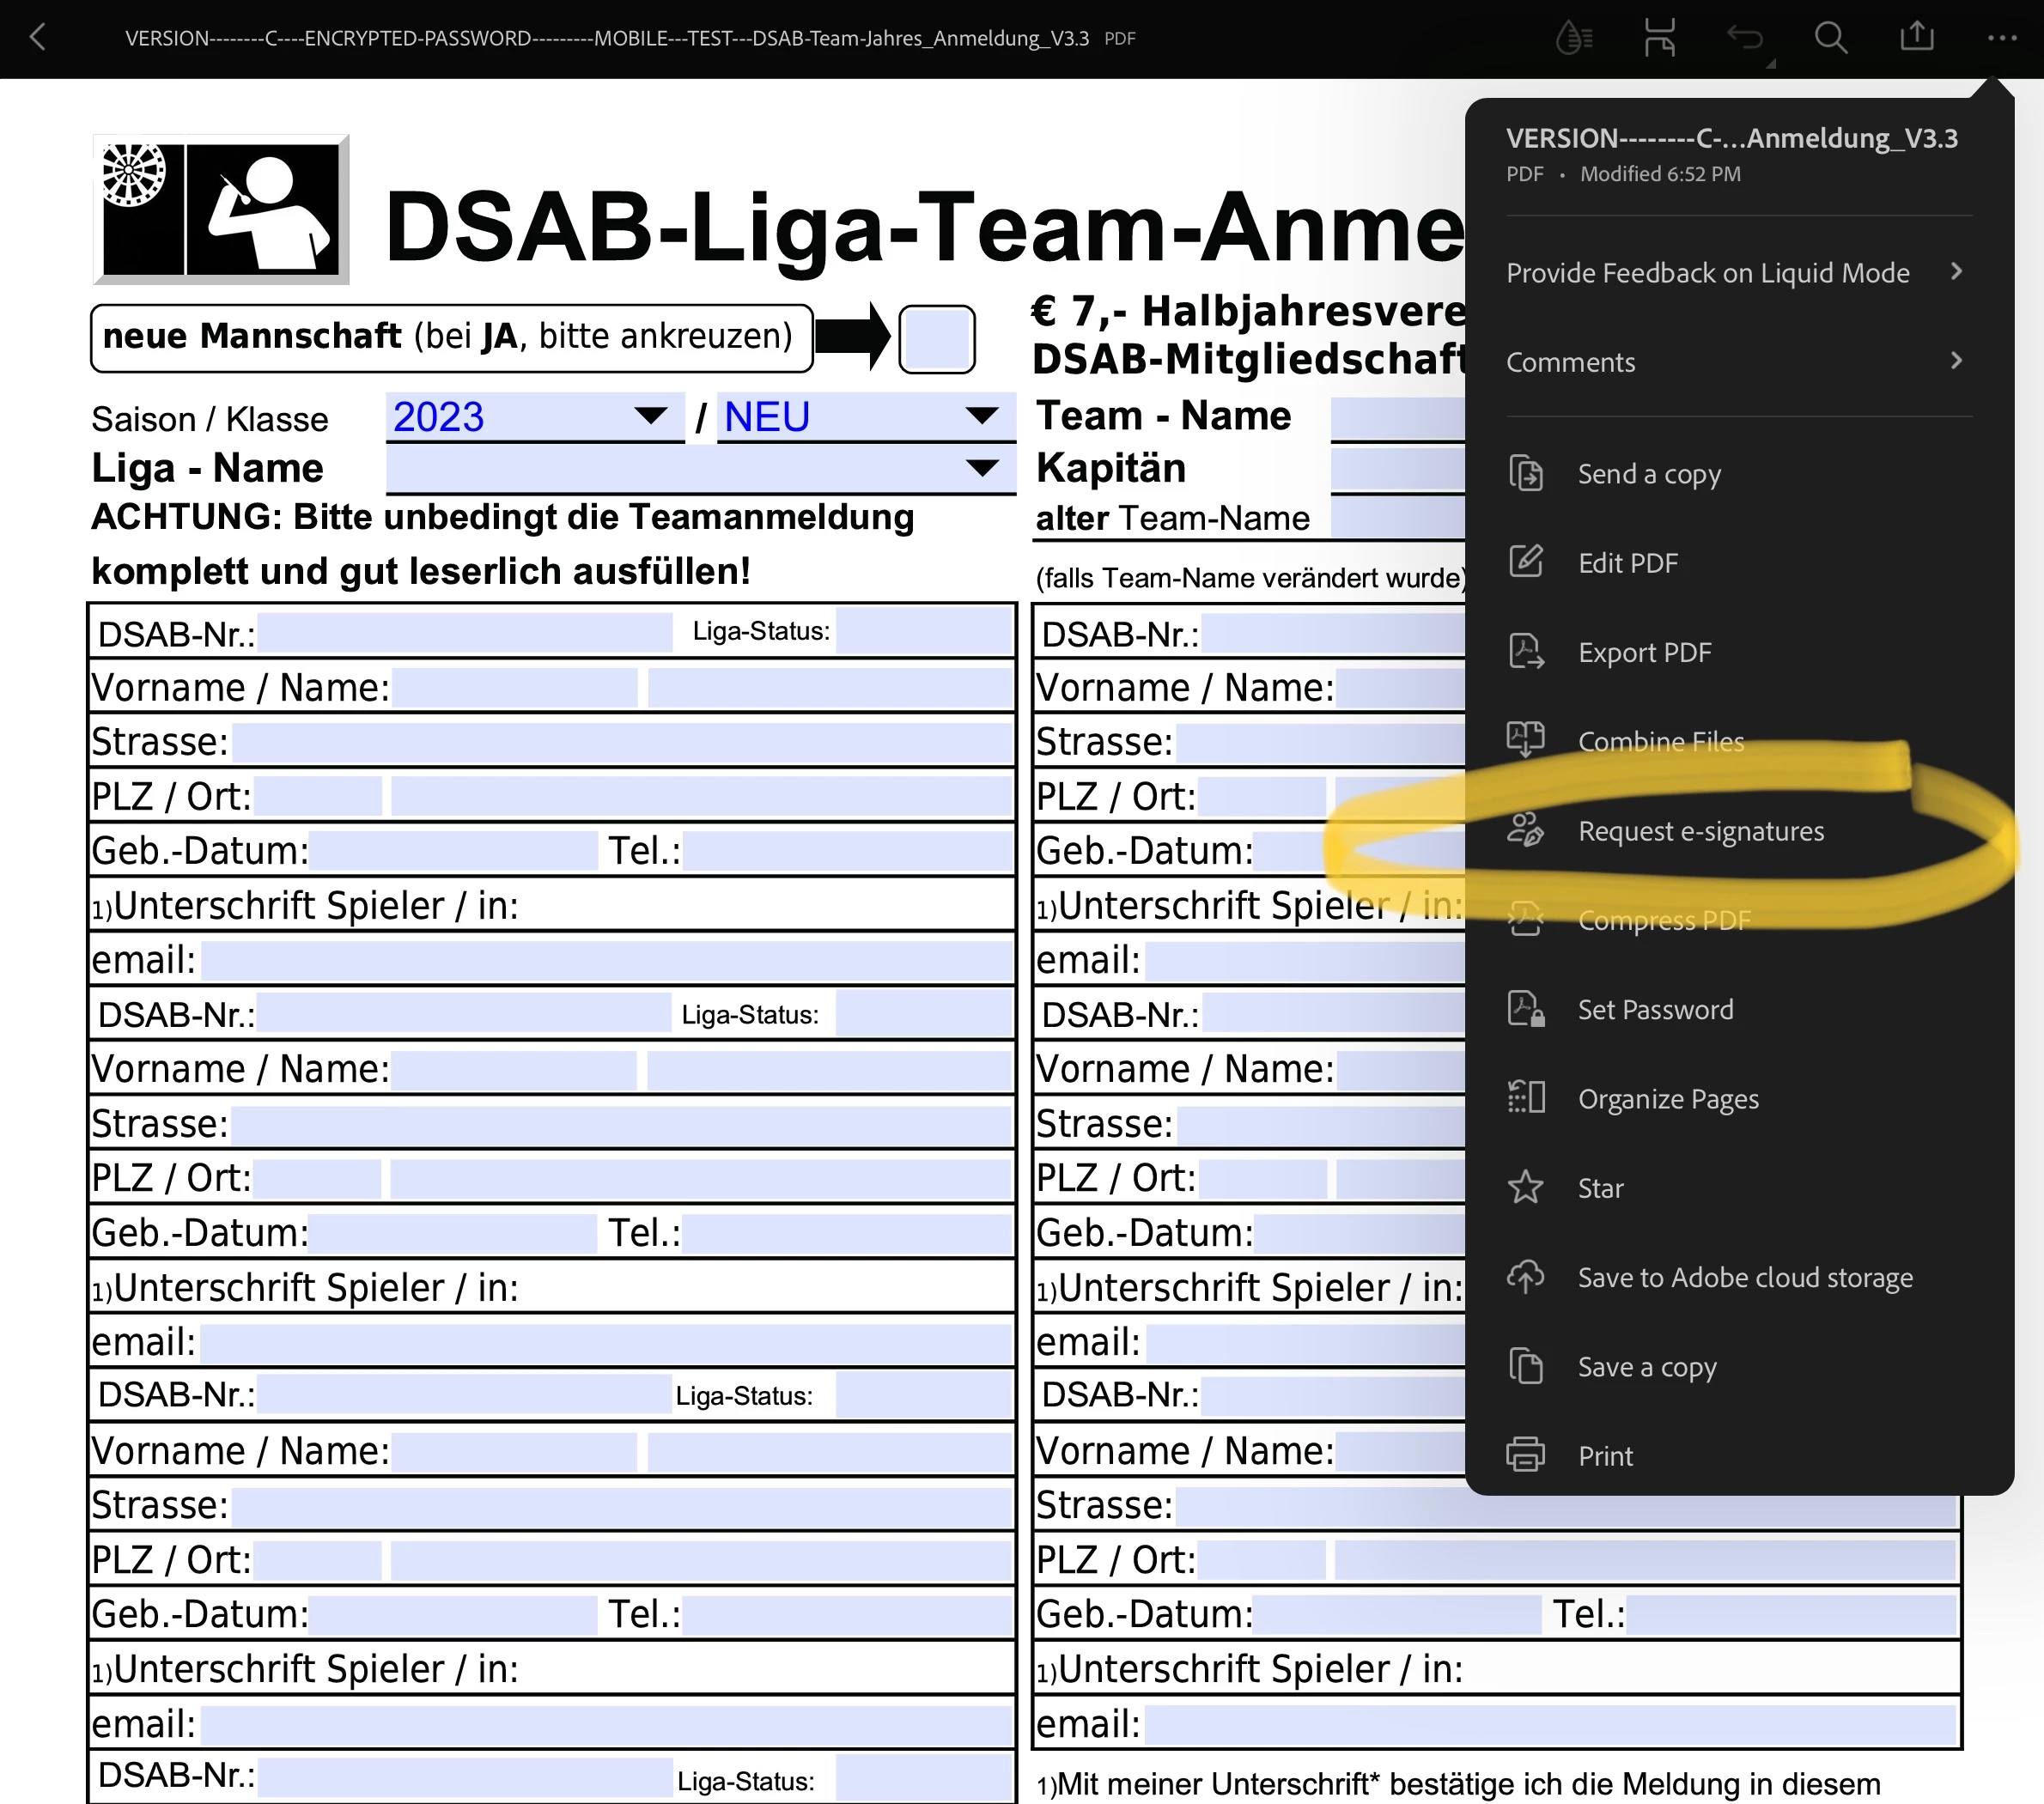Check the neue Mannschaft checkbox
2044x1804 pixels.
(936, 339)
